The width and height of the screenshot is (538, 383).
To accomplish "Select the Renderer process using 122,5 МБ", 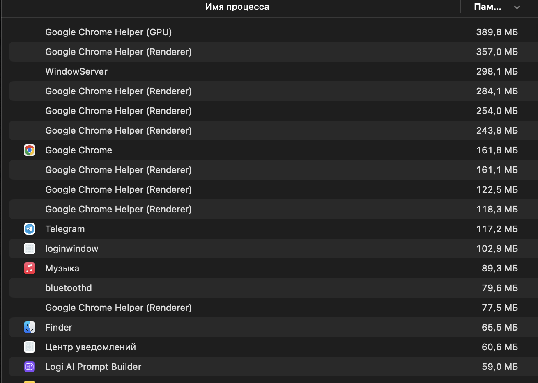I will tap(274, 189).
